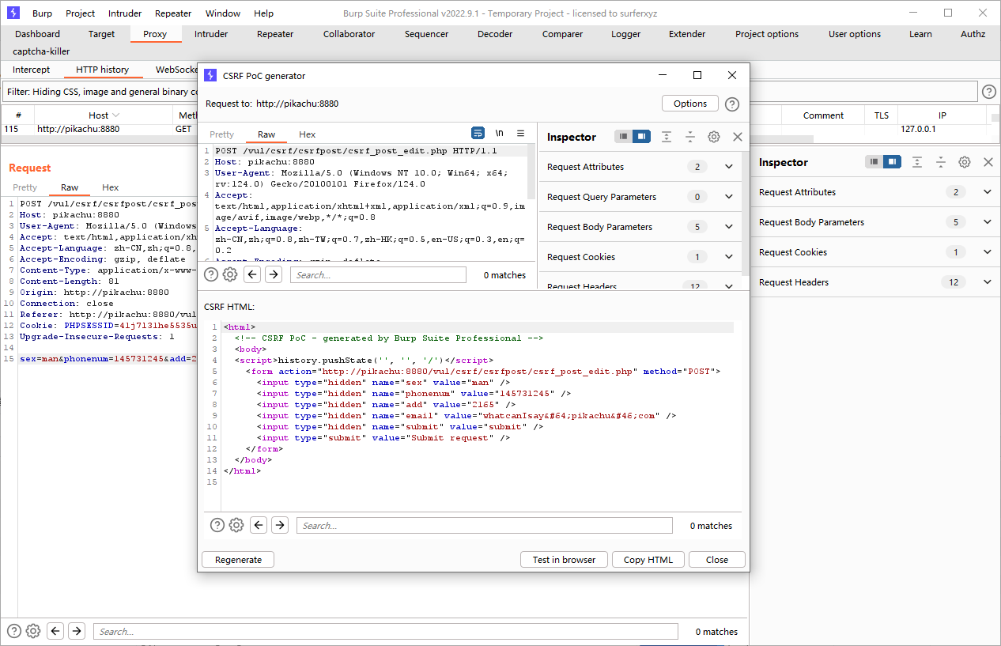Open the captcha-killer tab

41,51
